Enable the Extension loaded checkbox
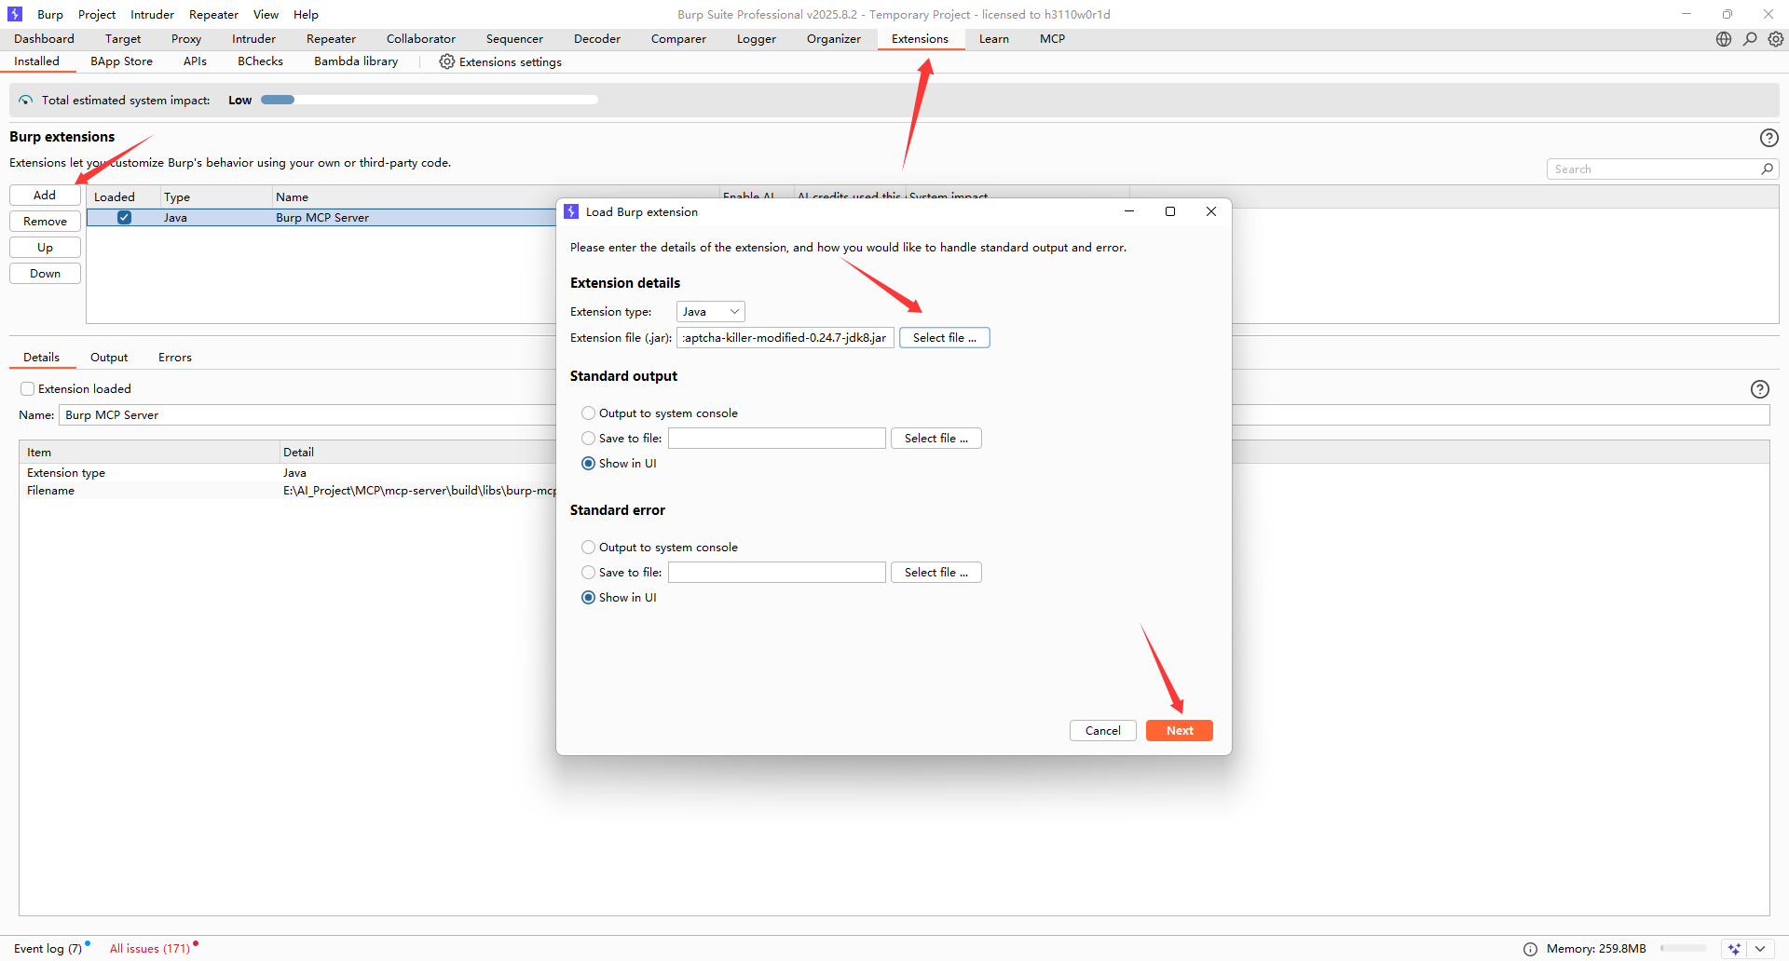This screenshot has width=1789, height=961. [28, 389]
